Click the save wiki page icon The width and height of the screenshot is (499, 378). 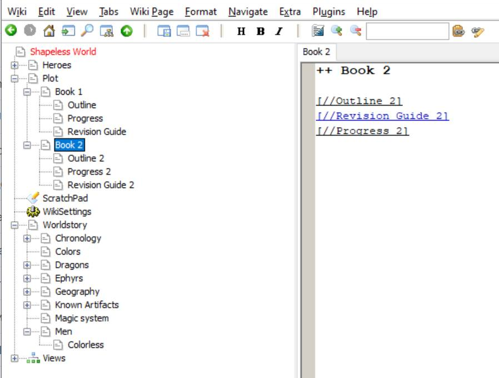[164, 31]
